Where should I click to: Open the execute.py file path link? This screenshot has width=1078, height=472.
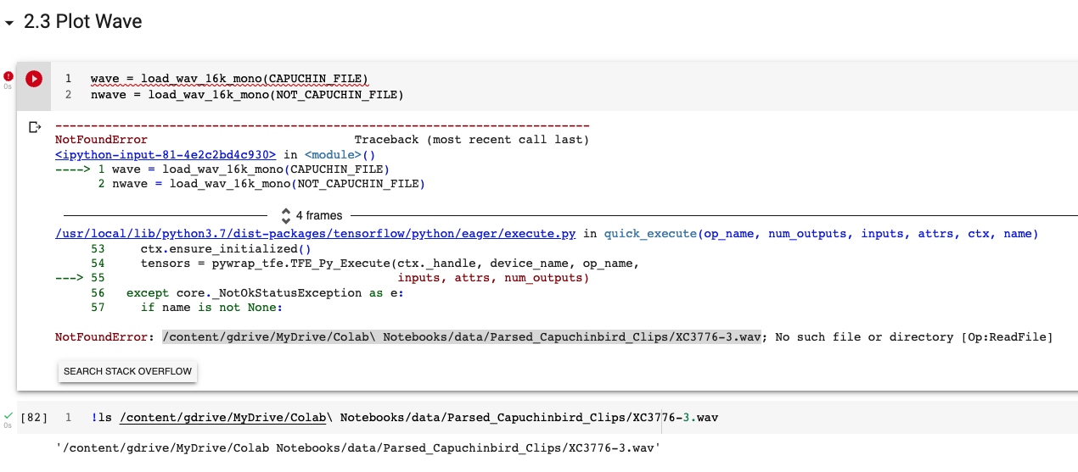point(316,233)
